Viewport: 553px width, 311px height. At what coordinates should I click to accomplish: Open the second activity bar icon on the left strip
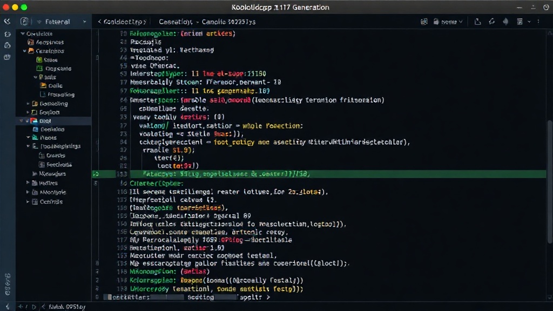point(7,45)
